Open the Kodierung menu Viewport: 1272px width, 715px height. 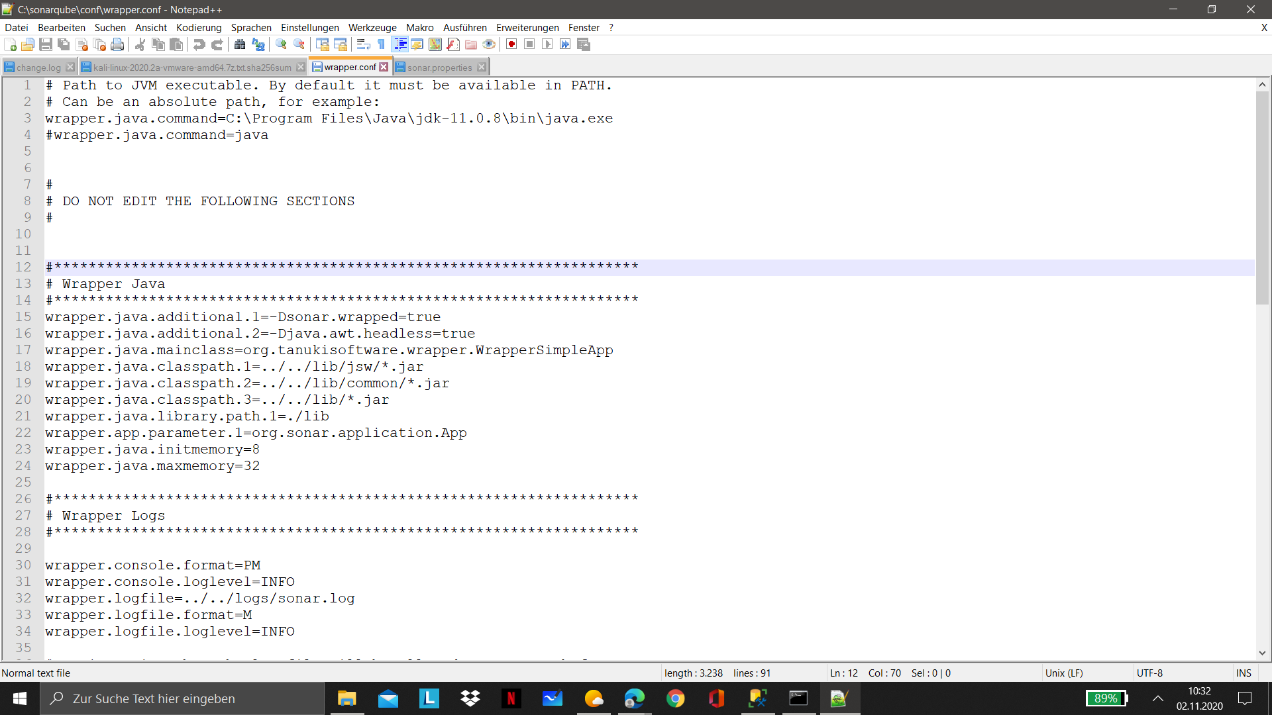pyautogui.click(x=199, y=28)
